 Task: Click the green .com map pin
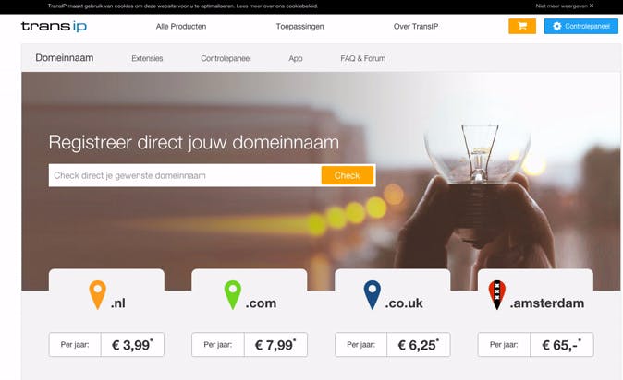tap(232, 295)
